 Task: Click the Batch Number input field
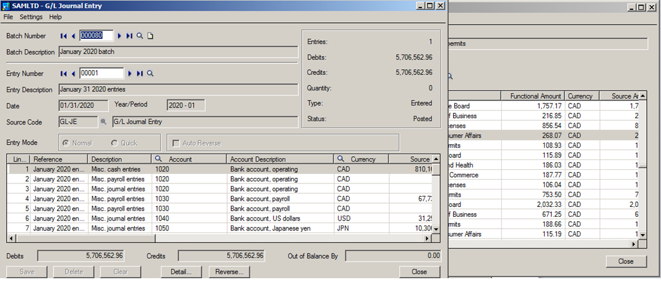click(96, 36)
